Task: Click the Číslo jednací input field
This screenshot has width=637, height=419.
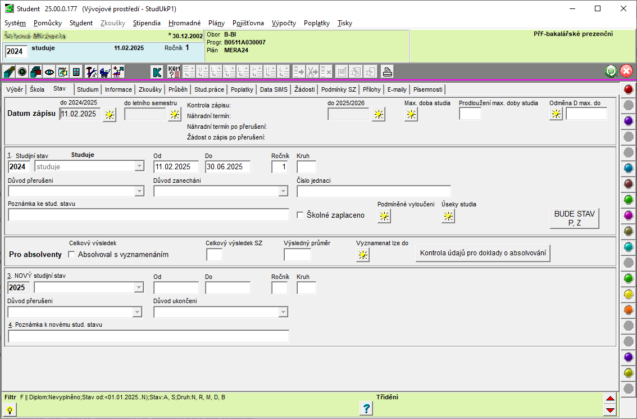Action: (x=374, y=191)
